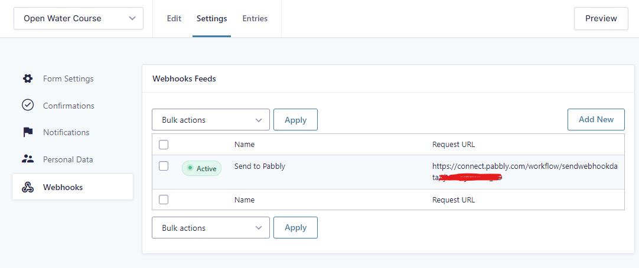
Task: Switch to the Edit tab
Action: 174,18
